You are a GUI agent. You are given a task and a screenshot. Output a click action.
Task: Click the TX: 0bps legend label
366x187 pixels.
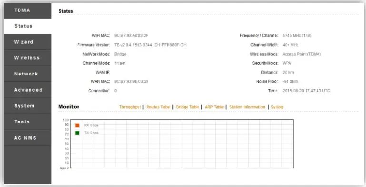click(x=91, y=133)
